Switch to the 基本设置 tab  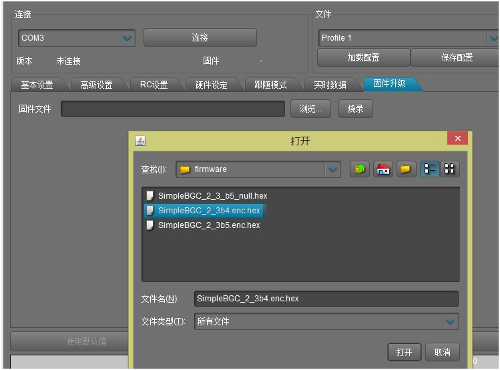37,85
